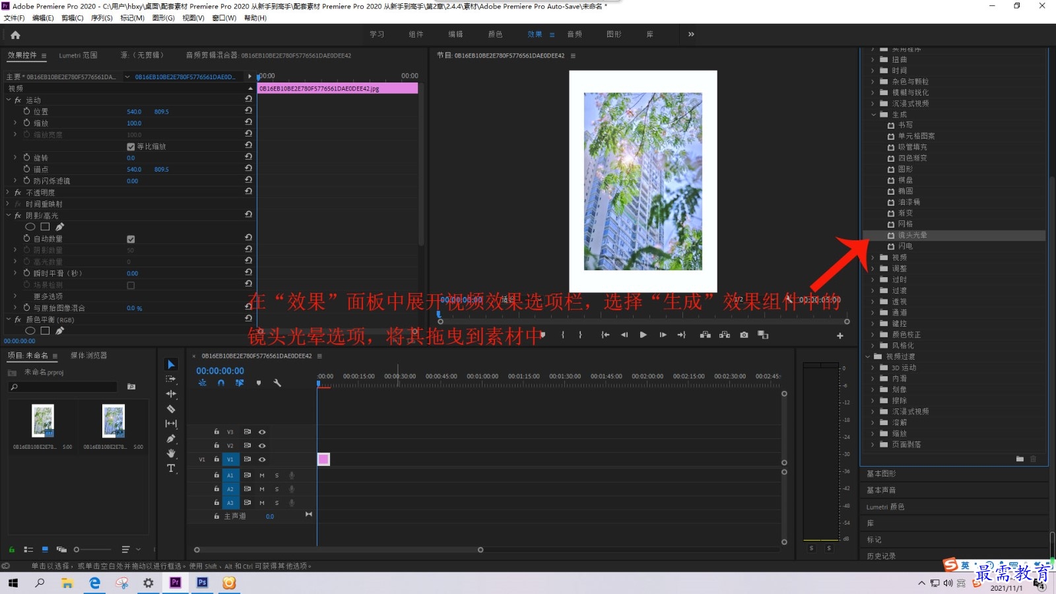Expand the 不透明度 opacity effect

(x=9, y=193)
